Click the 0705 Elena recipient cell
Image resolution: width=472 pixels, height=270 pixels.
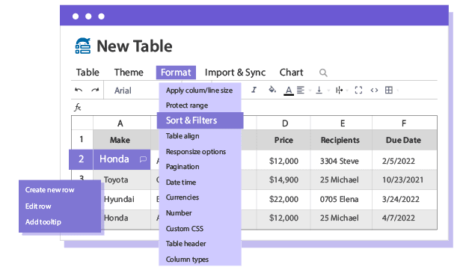[x=341, y=199]
